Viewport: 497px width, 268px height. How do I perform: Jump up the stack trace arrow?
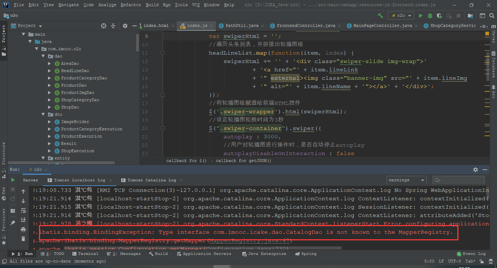[x=23, y=192]
